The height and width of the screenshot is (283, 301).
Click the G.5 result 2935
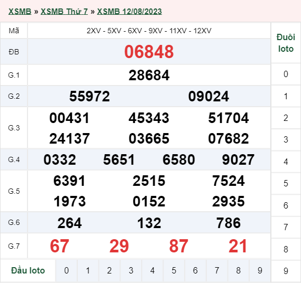pos(229,201)
